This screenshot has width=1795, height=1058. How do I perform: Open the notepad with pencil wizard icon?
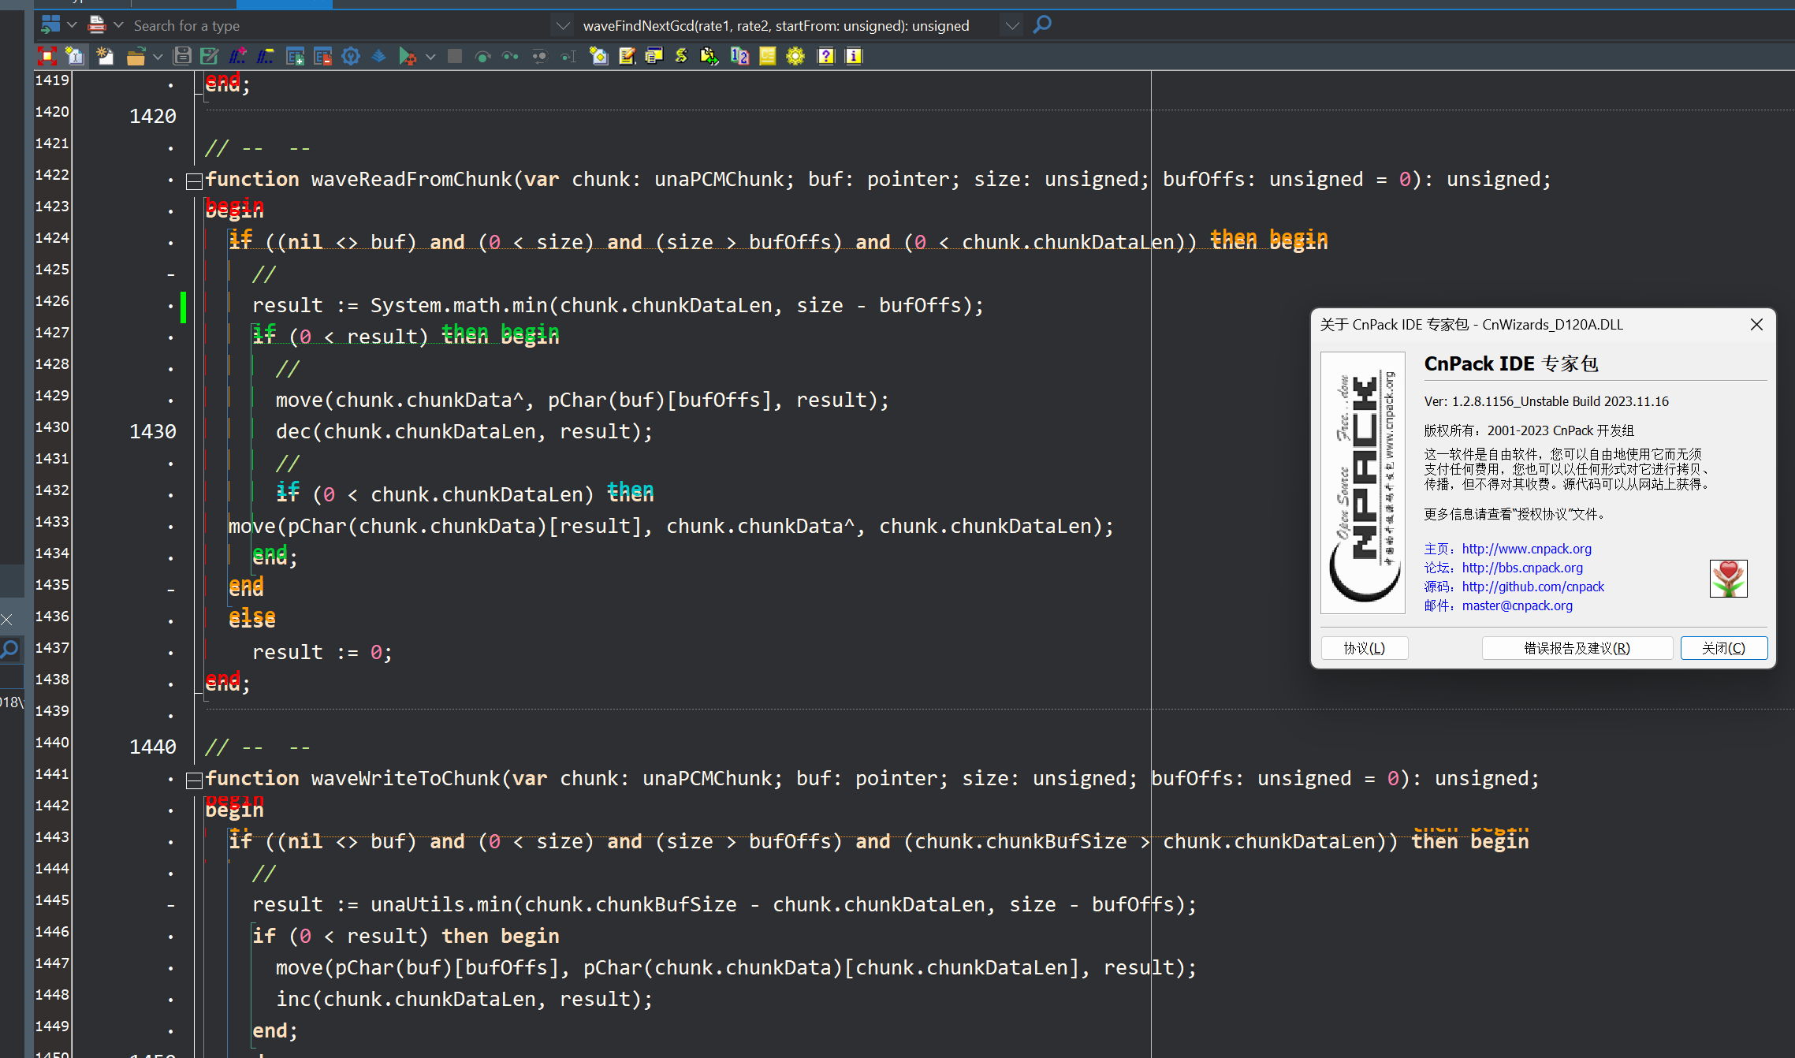627,56
